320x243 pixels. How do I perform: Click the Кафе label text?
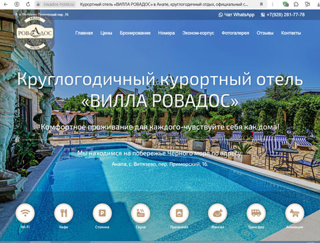[x=63, y=227]
